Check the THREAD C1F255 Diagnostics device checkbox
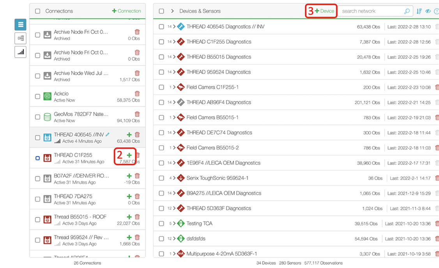The height and width of the screenshot is (268, 439). coord(161,42)
